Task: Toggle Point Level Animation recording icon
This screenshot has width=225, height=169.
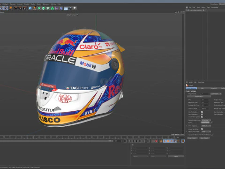Action: click(179, 141)
